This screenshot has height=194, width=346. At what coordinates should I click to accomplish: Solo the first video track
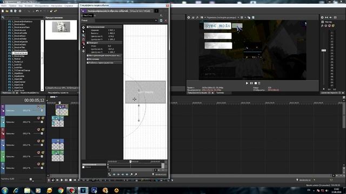coord(43,107)
